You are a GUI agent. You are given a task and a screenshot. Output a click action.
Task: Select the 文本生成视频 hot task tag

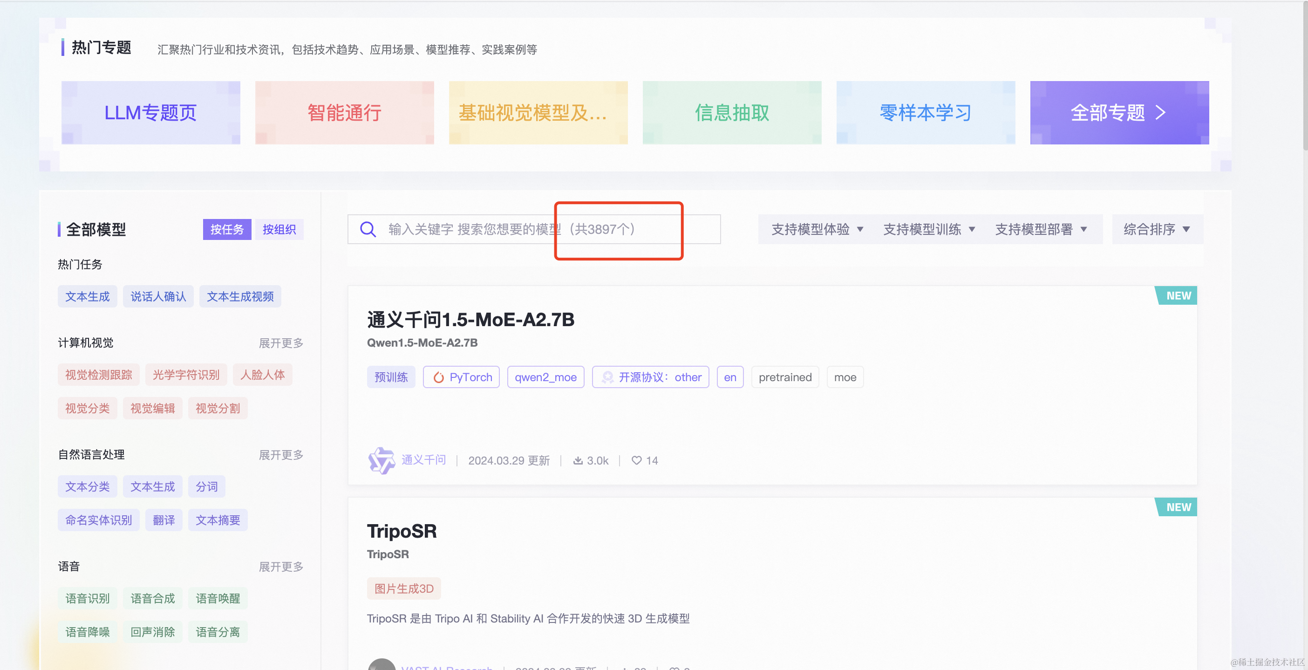(240, 297)
